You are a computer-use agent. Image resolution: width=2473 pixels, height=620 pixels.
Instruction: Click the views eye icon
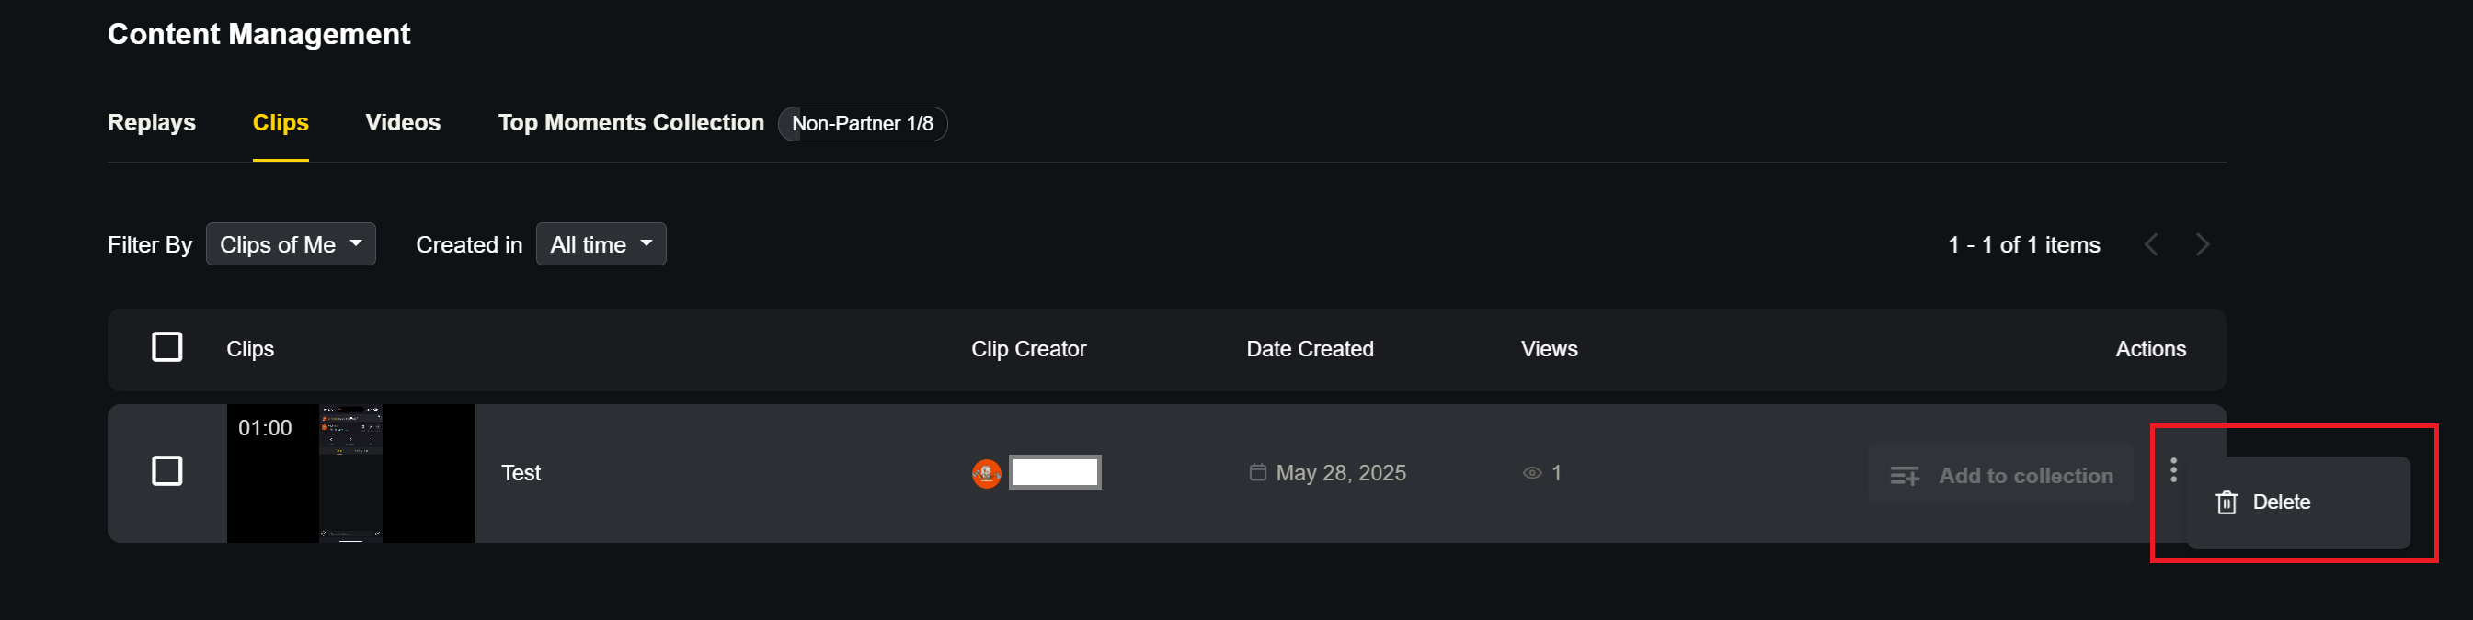click(x=1531, y=473)
